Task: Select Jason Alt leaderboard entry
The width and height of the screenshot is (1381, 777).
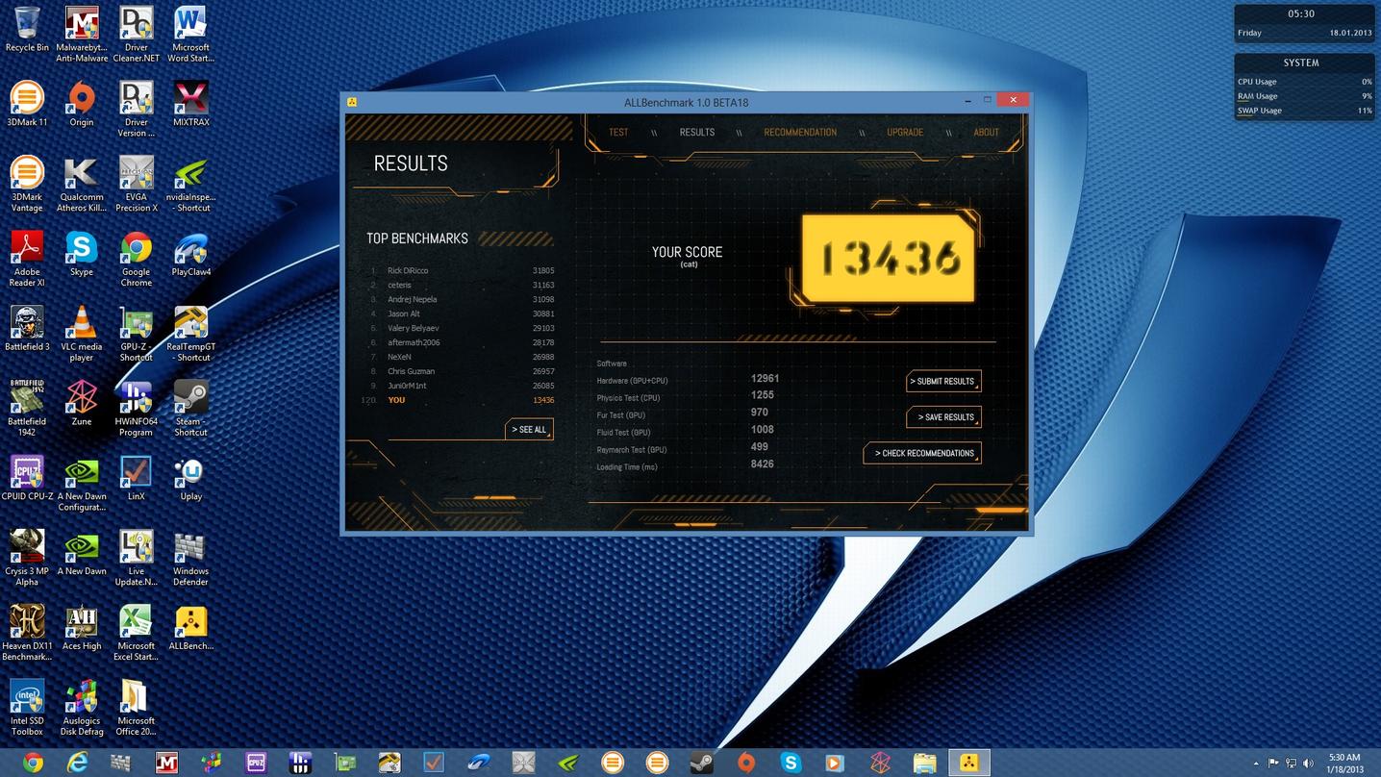Action: pos(462,314)
